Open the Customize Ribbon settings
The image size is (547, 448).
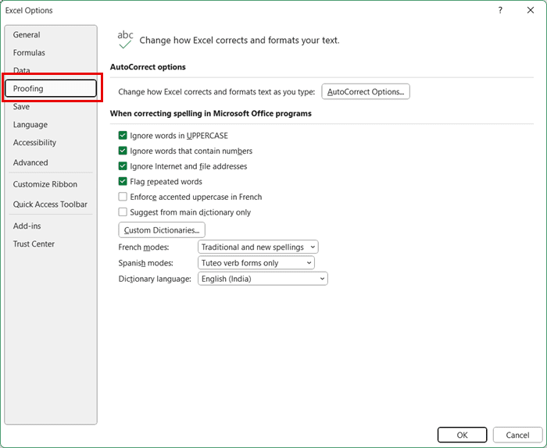[x=45, y=184]
